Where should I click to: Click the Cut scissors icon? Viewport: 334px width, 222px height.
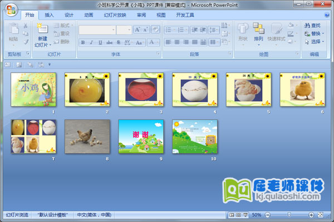[26, 26]
